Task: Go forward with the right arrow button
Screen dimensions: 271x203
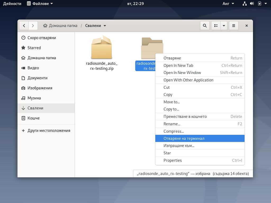Action: (33, 26)
